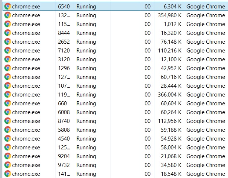Click the truncated PID 115...
The image size is (228, 178).
(64, 24)
